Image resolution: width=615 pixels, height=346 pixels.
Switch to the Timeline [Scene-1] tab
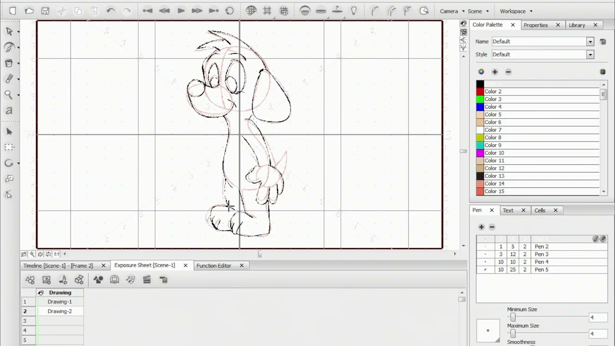coord(58,266)
